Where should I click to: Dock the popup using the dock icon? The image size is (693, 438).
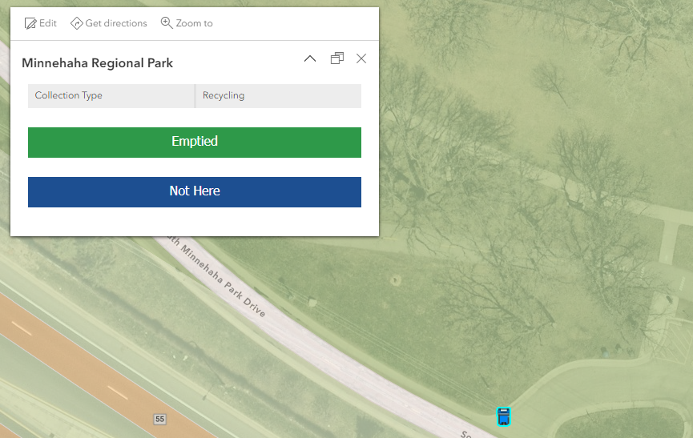(337, 58)
